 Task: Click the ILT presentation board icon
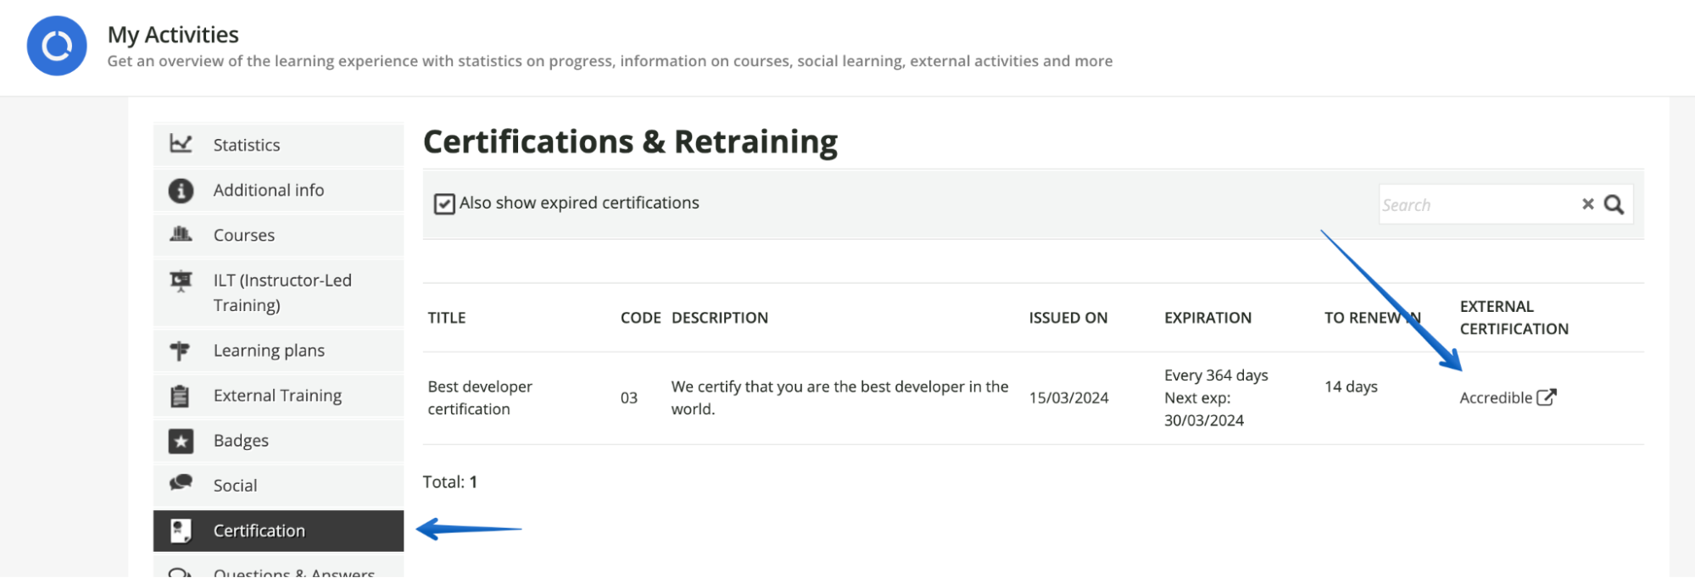[x=181, y=280]
